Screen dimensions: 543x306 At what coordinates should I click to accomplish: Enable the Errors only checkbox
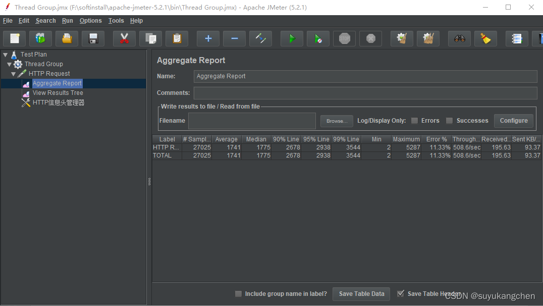[414, 121]
